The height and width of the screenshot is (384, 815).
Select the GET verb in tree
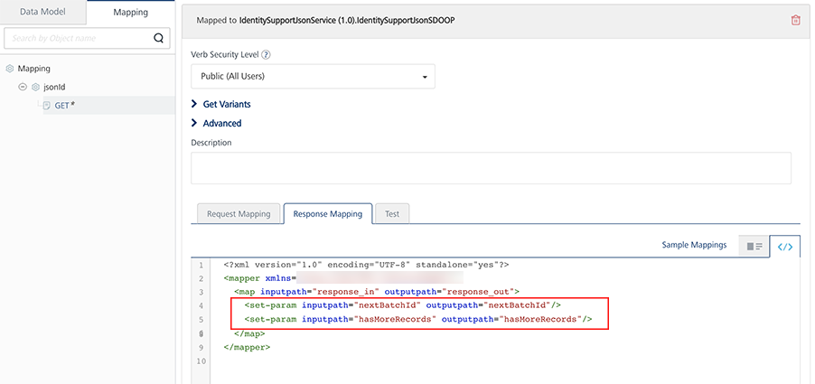(65, 106)
